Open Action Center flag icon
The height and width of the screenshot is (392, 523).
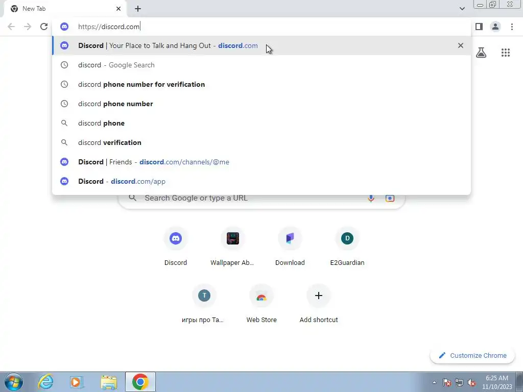tap(447, 382)
